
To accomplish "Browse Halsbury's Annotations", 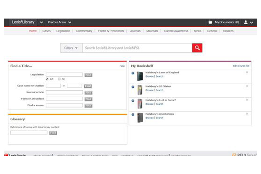I will [149, 118].
